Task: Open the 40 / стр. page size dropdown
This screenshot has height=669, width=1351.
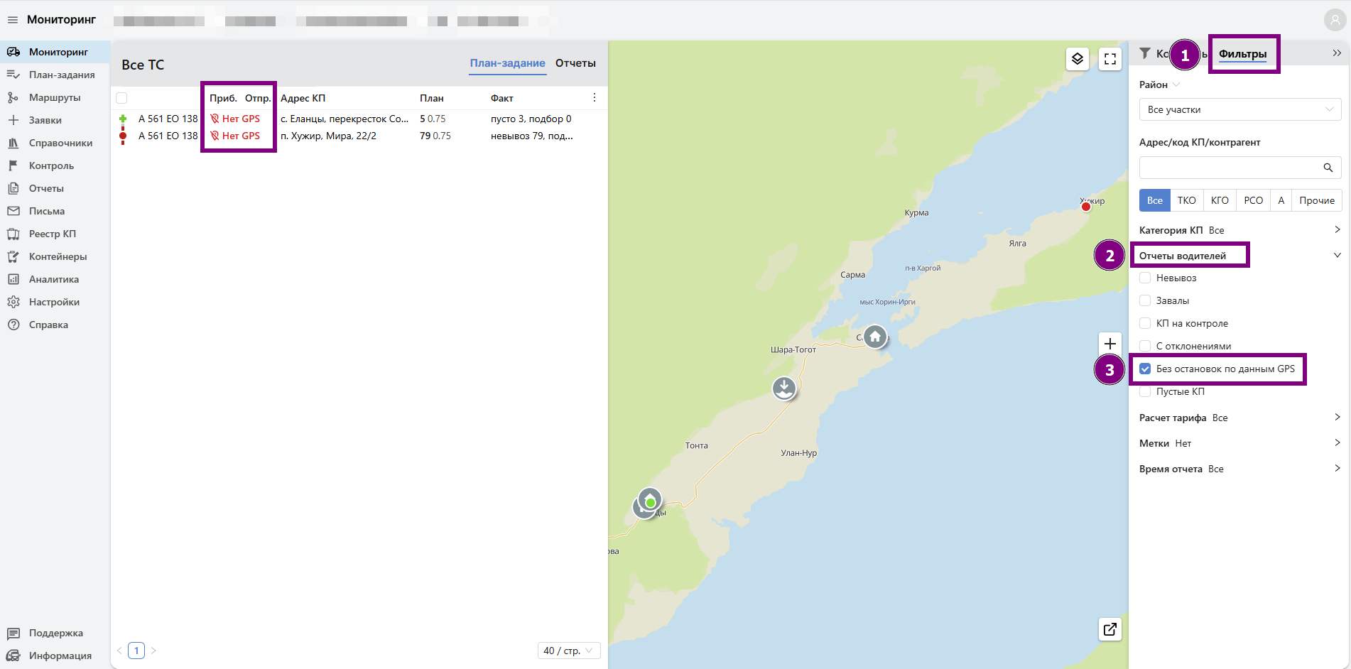Action: click(568, 651)
